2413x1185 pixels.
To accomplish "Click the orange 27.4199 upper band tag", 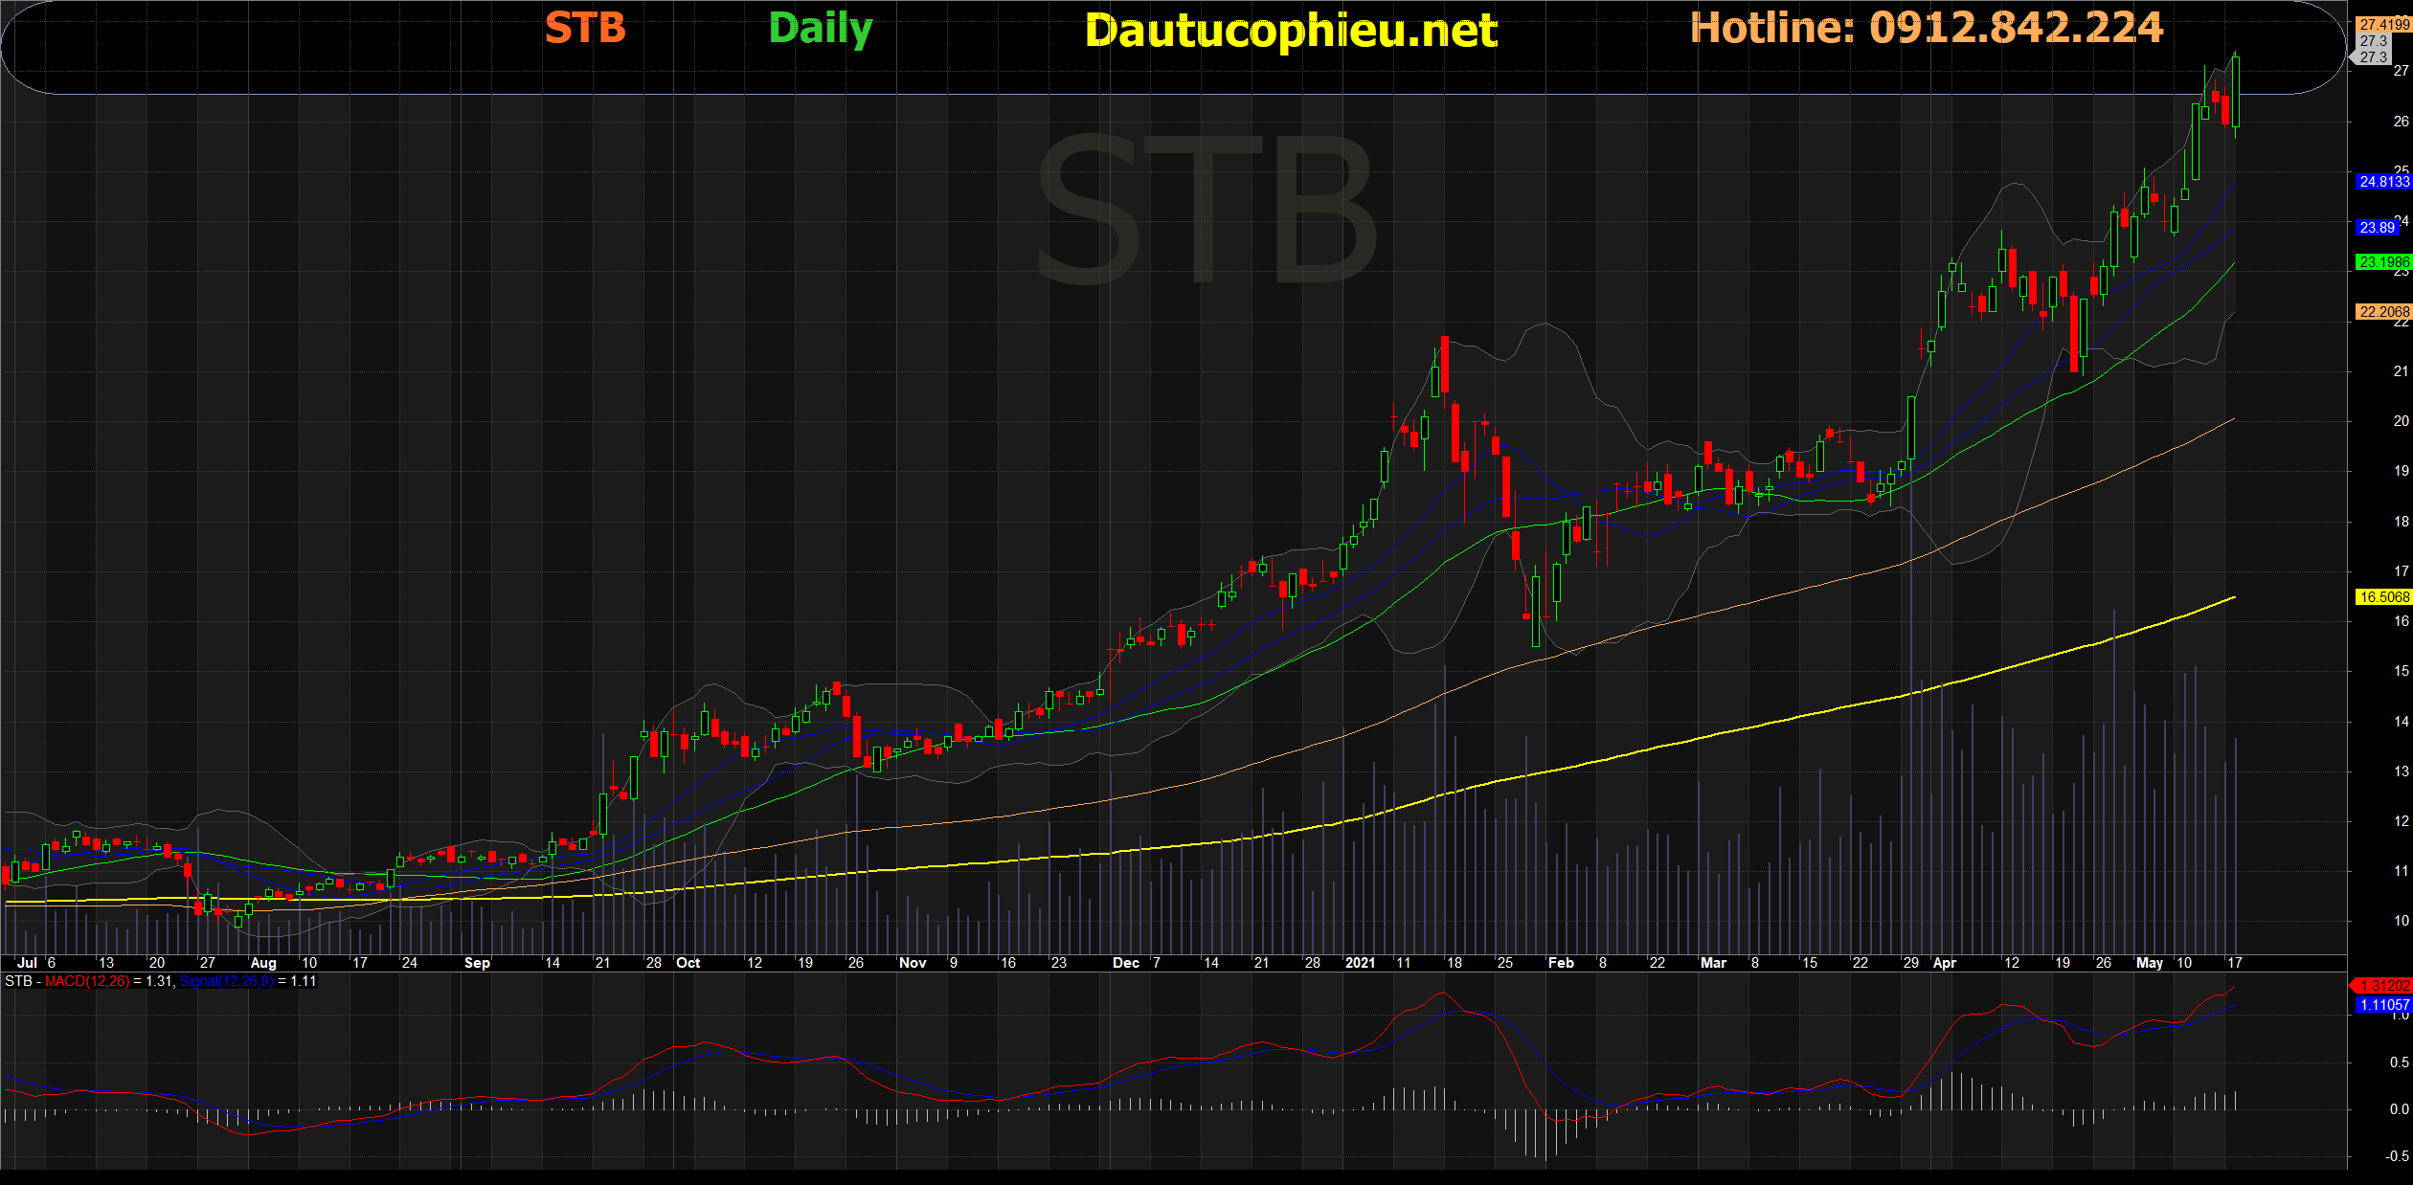I will pos(2382,25).
